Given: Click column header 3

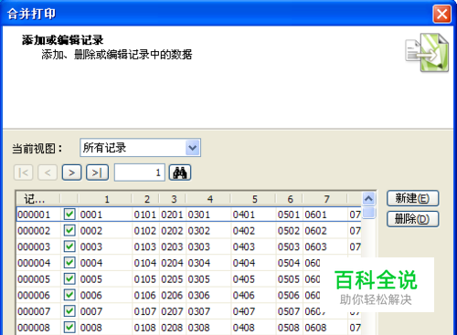Looking at the screenshot, I should click(x=173, y=199).
